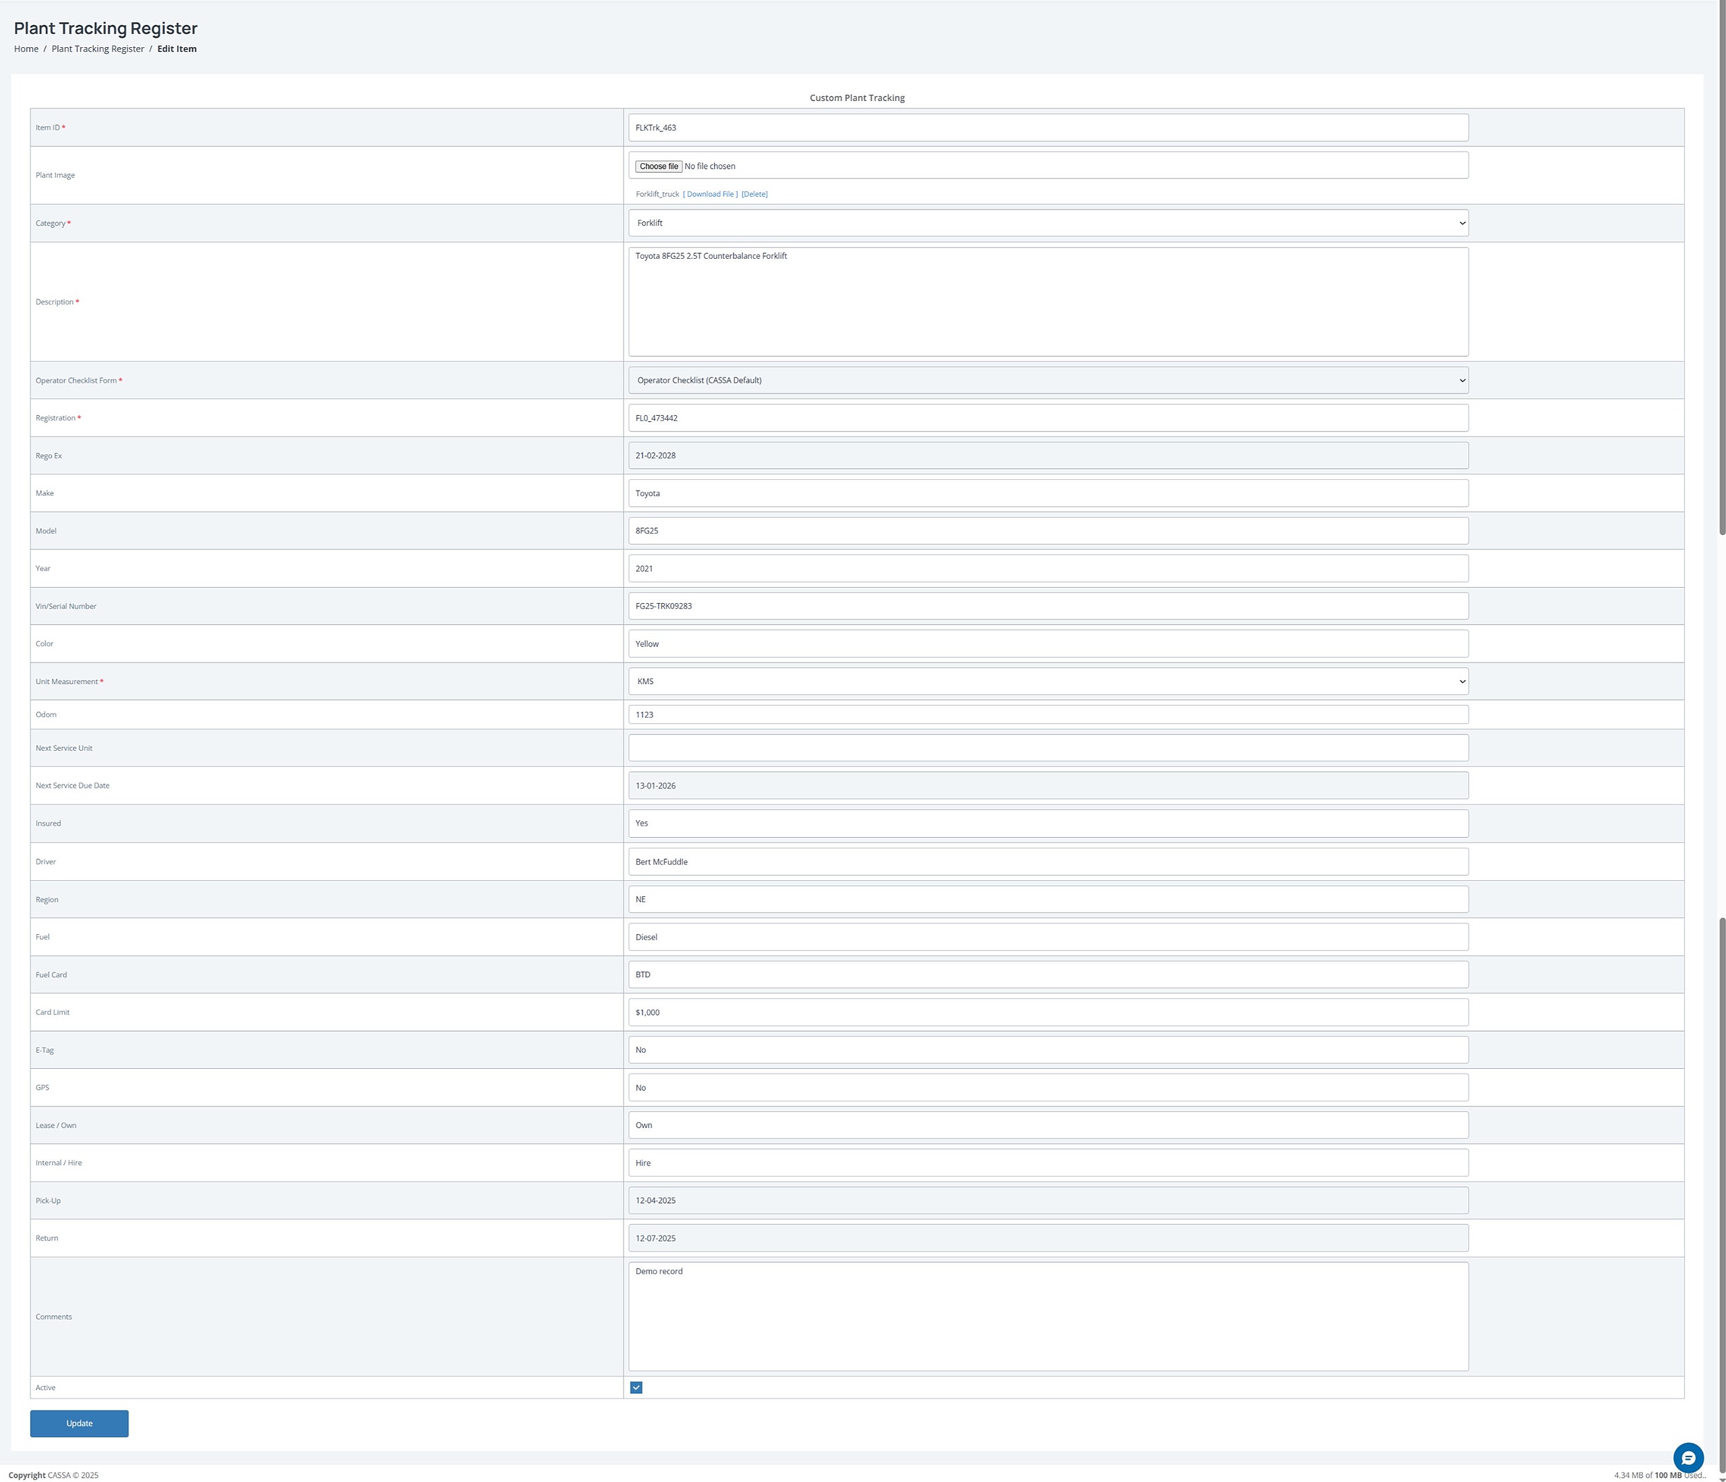Viewport: 1726px width, 1482px height.
Task: Open the chat support bubble icon
Action: (x=1688, y=1458)
